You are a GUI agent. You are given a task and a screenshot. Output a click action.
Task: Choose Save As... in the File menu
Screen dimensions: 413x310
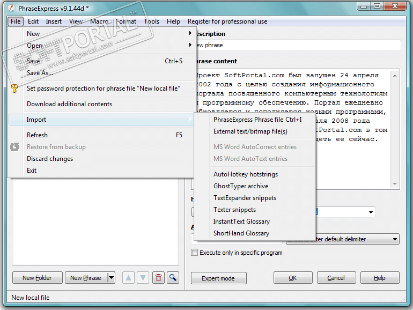point(102,73)
